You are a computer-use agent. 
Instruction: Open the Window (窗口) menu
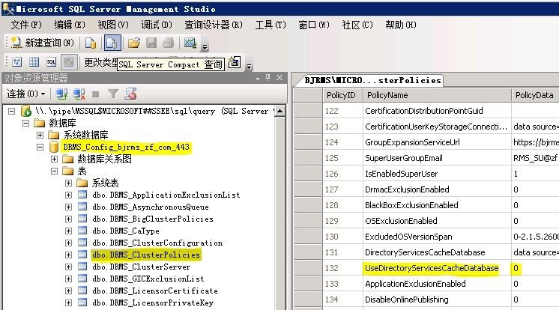[314, 25]
